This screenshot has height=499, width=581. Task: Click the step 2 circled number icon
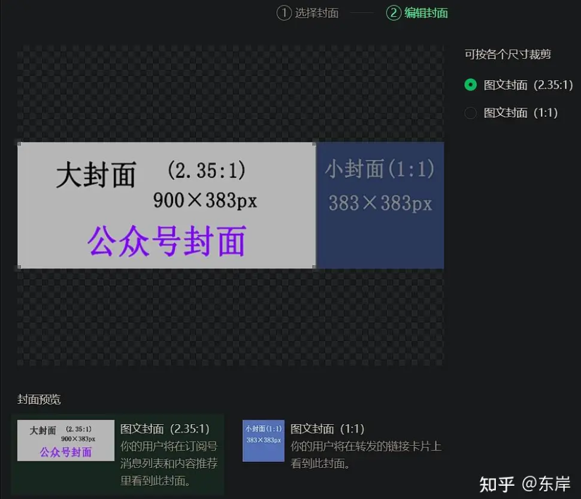click(x=394, y=13)
